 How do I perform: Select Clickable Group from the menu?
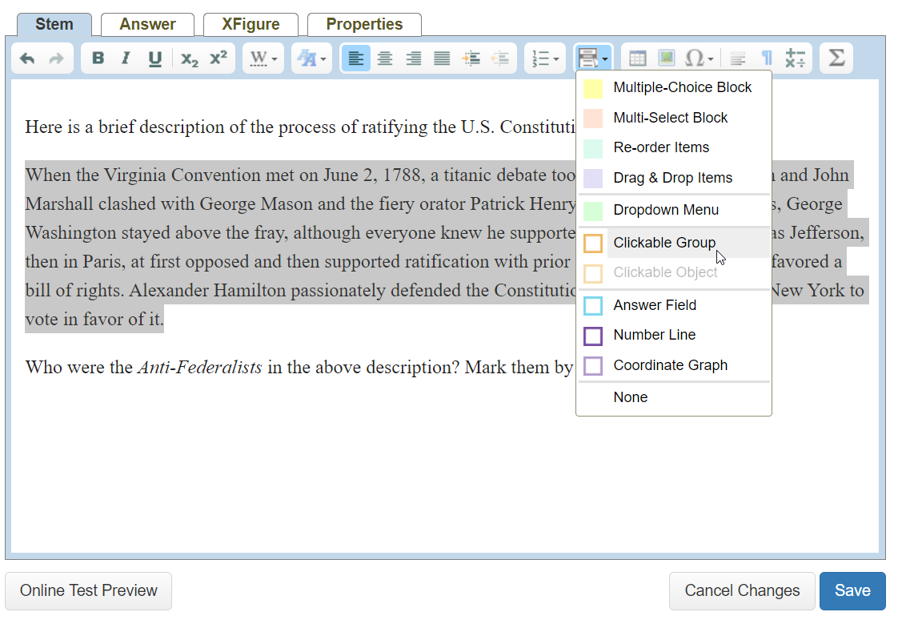click(x=674, y=243)
